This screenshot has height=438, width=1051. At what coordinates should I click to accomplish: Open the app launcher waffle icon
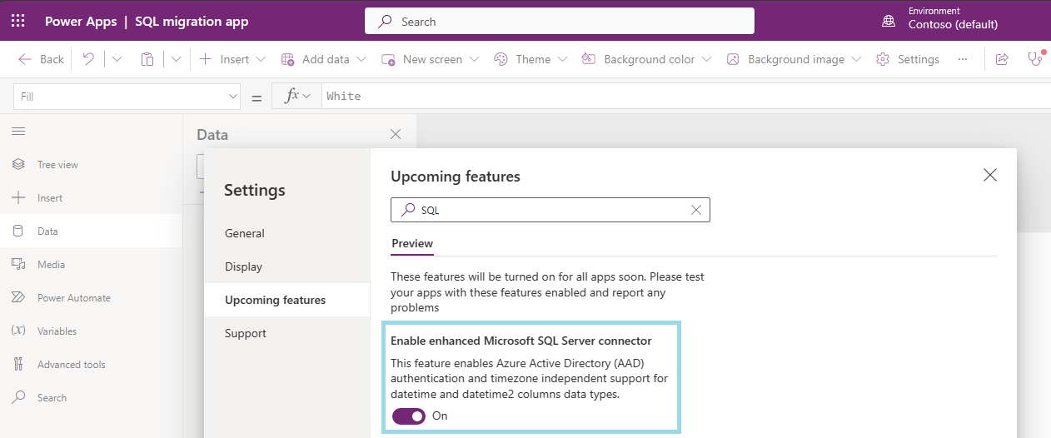point(18,22)
